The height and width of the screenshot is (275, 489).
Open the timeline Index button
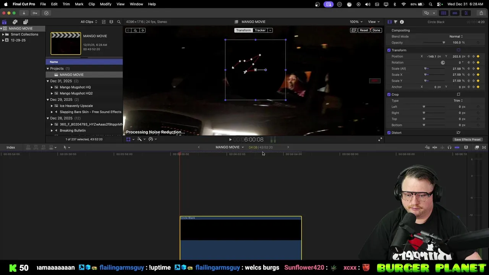click(x=11, y=147)
